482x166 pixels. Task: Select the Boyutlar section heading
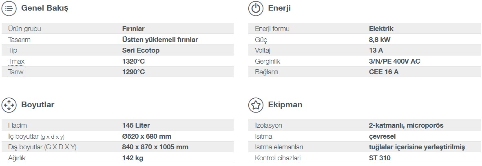pyautogui.click(x=38, y=105)
